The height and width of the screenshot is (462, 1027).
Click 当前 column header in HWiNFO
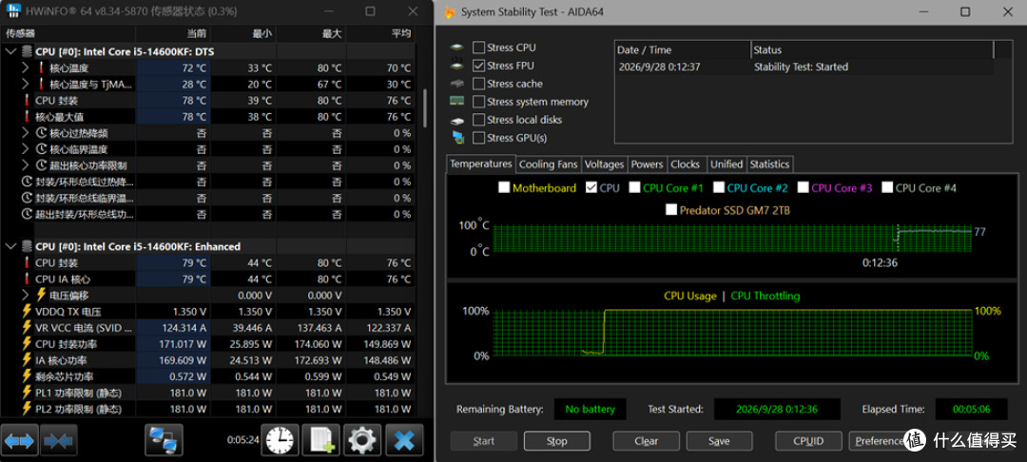(x=172, y=34)
